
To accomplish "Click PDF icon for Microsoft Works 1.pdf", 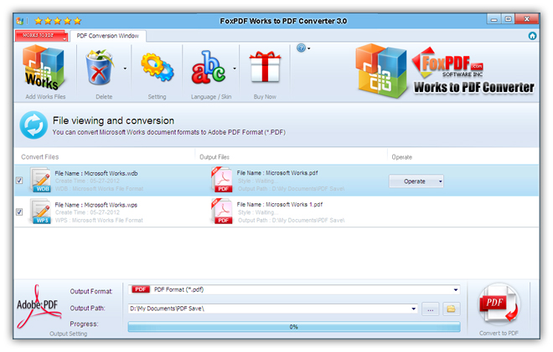I will tap(222, 212).
